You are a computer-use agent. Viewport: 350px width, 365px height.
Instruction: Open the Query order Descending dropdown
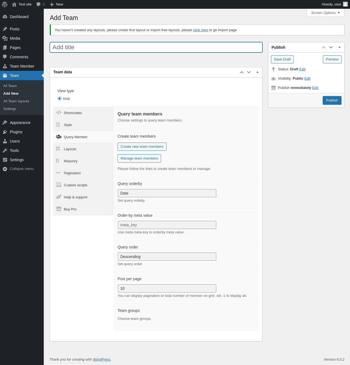(x=167, y=257)
